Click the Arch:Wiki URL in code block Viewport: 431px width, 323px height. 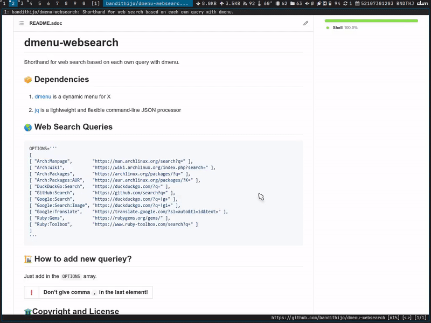click(150, 167)
